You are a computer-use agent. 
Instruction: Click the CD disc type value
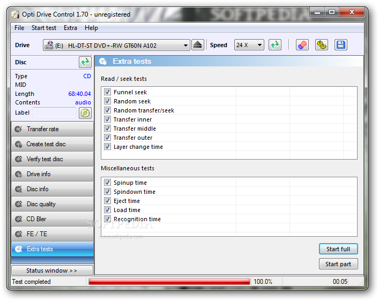click(87, 76)
